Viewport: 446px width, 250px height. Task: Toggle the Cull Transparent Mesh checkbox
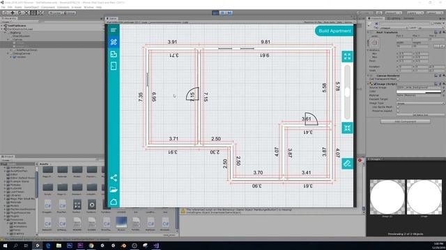coord(398,79)
